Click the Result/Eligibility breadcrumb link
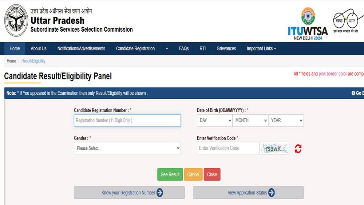The height and width of the screenshot is (205, 364). [x=33, y=61]
